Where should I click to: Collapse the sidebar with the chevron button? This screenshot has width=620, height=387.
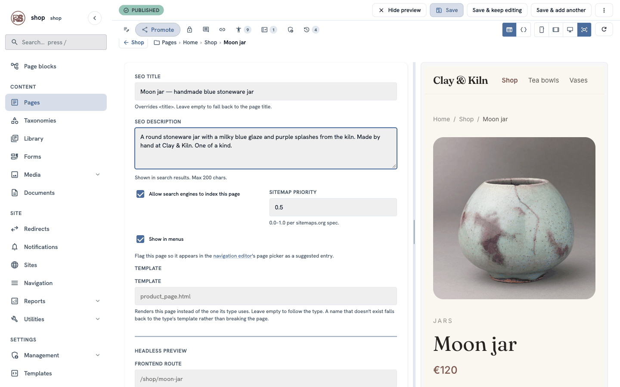click(95, 18)
